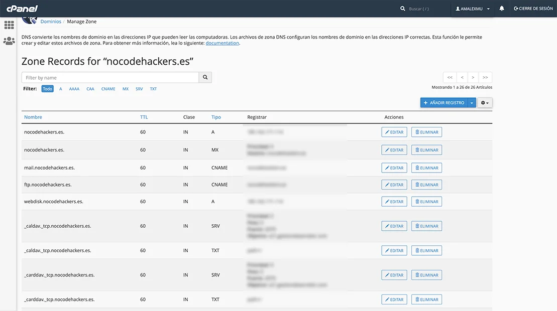The width and height of the screenshot is (557, 311).
Task: Open the gear settings dropdown
Action: [485, 103]
